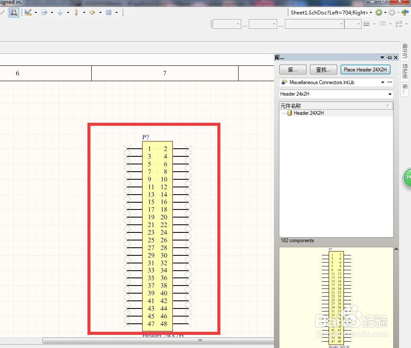
Task: Select the simulation sources icon
Action: (x=92, y=12)
